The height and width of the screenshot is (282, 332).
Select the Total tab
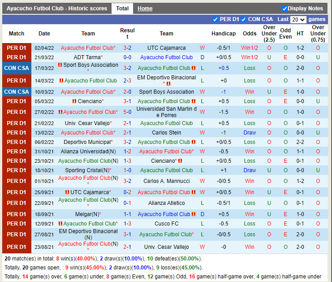click(x=122, y=9)
